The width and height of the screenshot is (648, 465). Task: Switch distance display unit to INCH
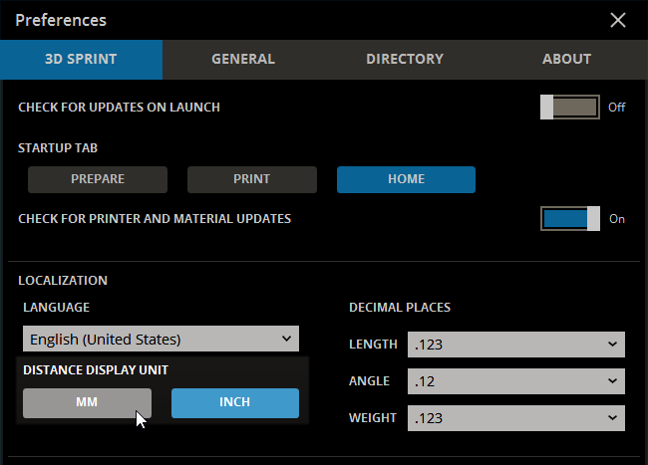click(234, 402)
